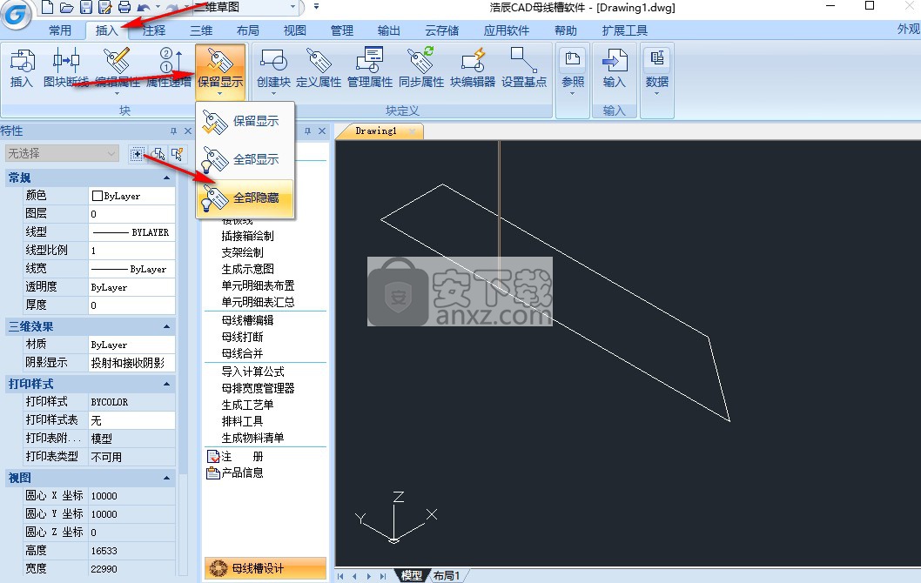The image size is (921, 583).
Task: Open the GstarCAD application menu logo
Action: (16, 14)
